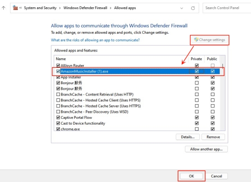Click the Change settings button
This screenshot has width=251, height=182.
pyautogui.click(x=209, y=40)
